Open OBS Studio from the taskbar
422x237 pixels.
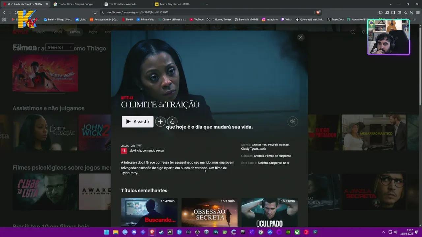(197, 232)
